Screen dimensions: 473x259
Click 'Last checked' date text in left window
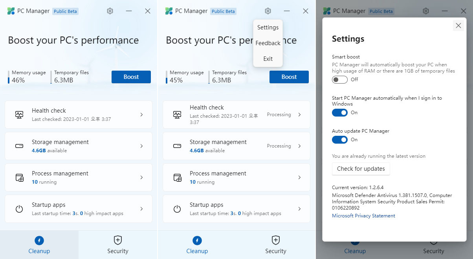[x=71, y=119]
